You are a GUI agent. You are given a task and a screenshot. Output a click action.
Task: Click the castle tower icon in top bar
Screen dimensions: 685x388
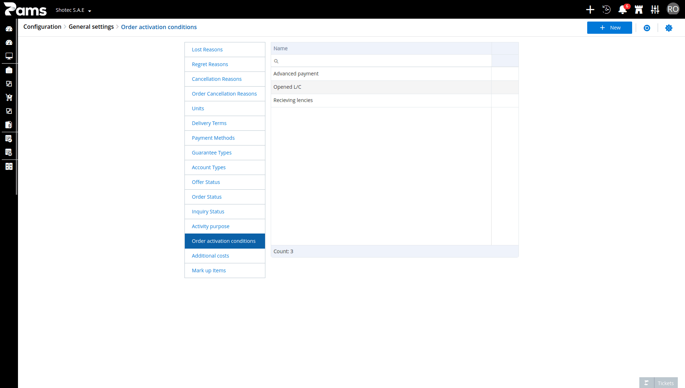(639, 10)
